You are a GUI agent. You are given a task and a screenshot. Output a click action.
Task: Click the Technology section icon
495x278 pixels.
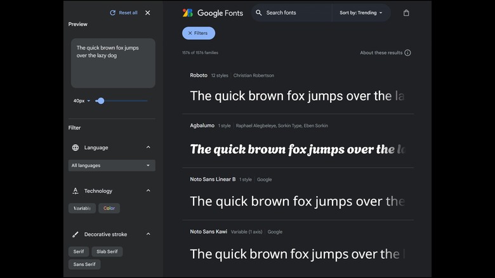click(x=76, y=191)
